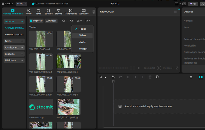Select Proyectos secun... in the sidebar
The width and height of the screenshot is (205, 130).
click(14, 34)
